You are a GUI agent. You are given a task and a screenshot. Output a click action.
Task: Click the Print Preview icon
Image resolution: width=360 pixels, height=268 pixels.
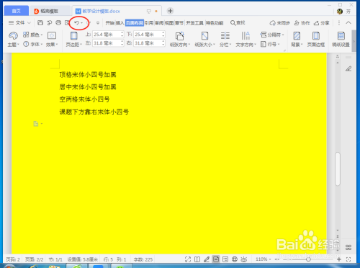pyautogui.click(x=67, y=23)
